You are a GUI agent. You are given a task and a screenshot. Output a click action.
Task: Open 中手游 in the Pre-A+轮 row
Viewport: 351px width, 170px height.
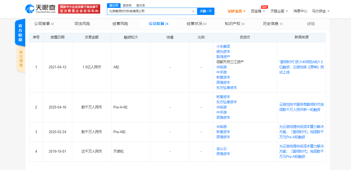[x=222, y=112]
